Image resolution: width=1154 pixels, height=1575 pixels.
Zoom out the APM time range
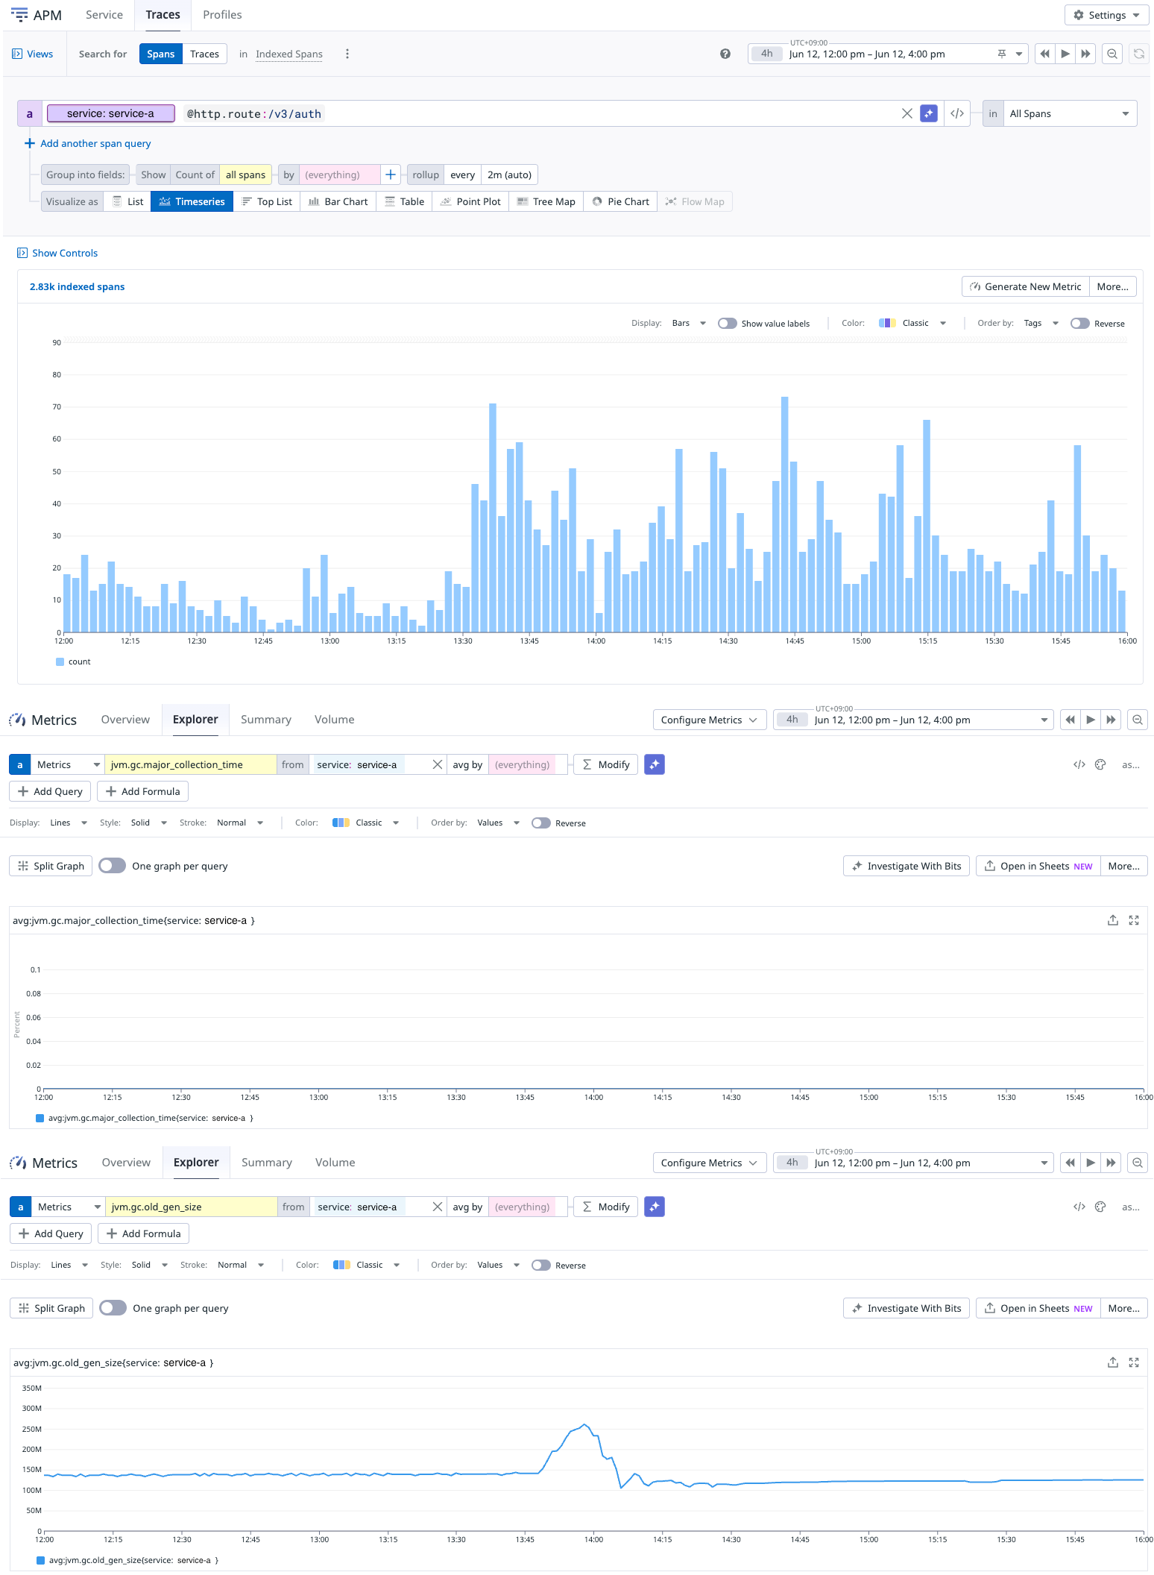pos(1112,54)
